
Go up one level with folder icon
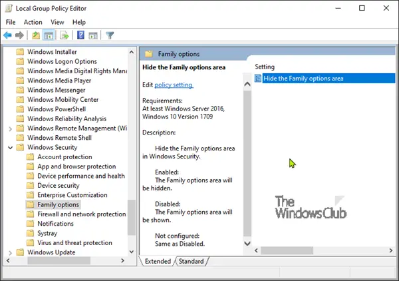36,35
